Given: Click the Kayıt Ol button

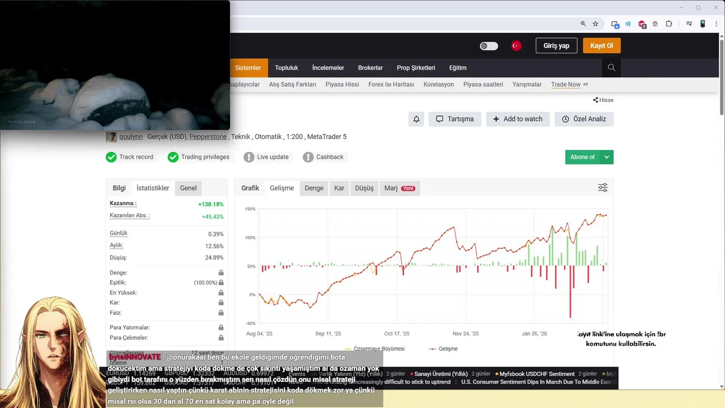Looking at the screenshot, I should [602, 46].
